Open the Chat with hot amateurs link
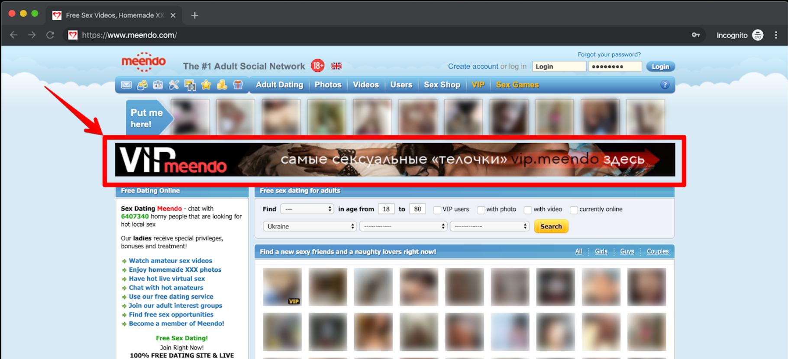This screenshot has width=788, height=359. [x=166, y=288]
